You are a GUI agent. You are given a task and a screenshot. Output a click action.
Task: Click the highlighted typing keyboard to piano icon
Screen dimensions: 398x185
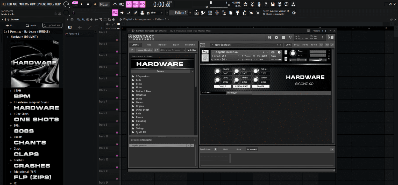[115, 12]
